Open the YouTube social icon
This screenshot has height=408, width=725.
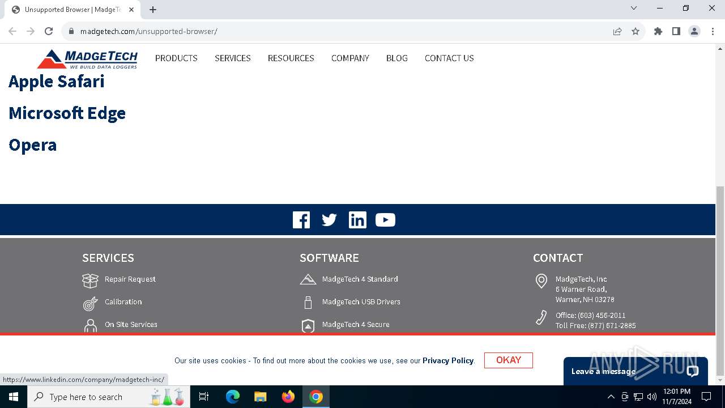click(x=385, y=220)
